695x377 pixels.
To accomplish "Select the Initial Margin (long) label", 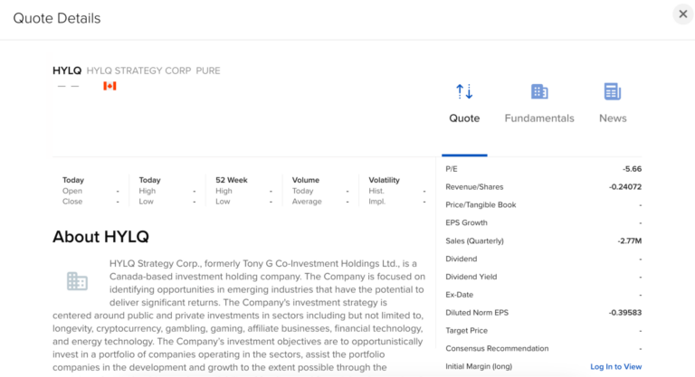I will tap(479, 366).
